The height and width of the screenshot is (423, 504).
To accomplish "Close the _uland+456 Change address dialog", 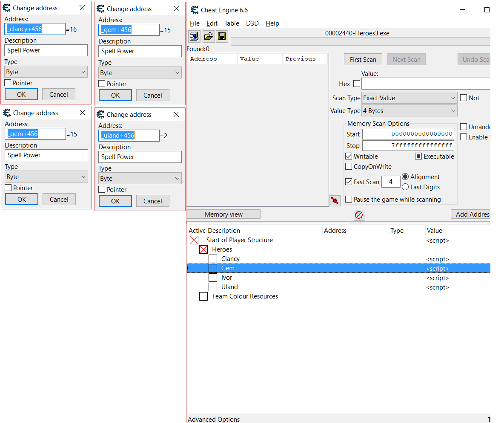I will [176, 114].
